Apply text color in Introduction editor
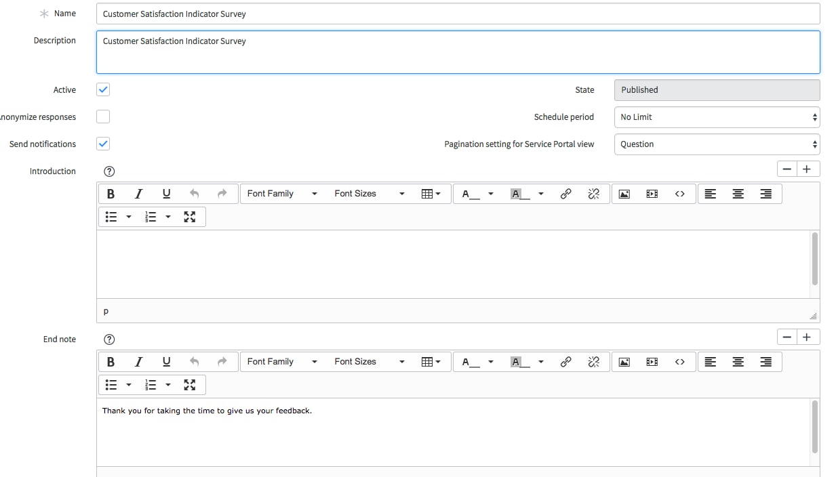Image resolution: width=836 pixels, height=477 pixels. [x=471, y=194]
